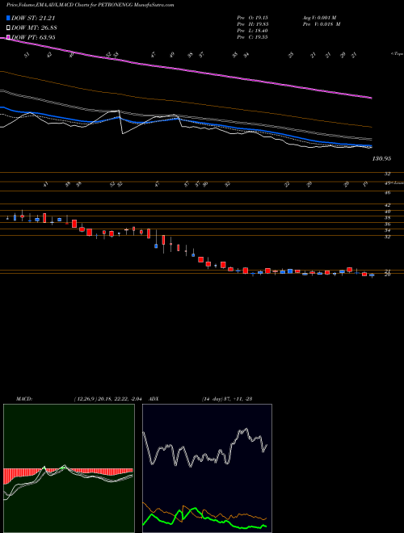The height and width of the screenshot is (533, 404).
Task: Click the 130.95 price label
Action: point(381,158)
